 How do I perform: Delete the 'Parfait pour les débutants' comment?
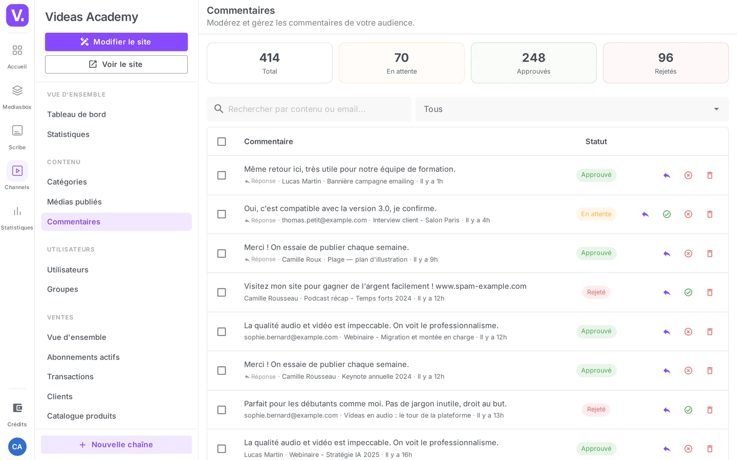(x=710, y=410)
